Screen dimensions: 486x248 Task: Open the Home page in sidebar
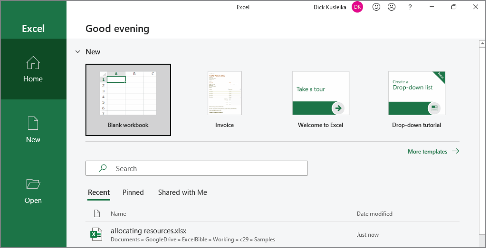click(x=33, y=69)
